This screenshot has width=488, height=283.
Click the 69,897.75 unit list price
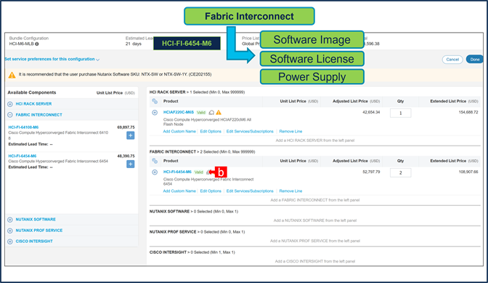pos(126,127)
